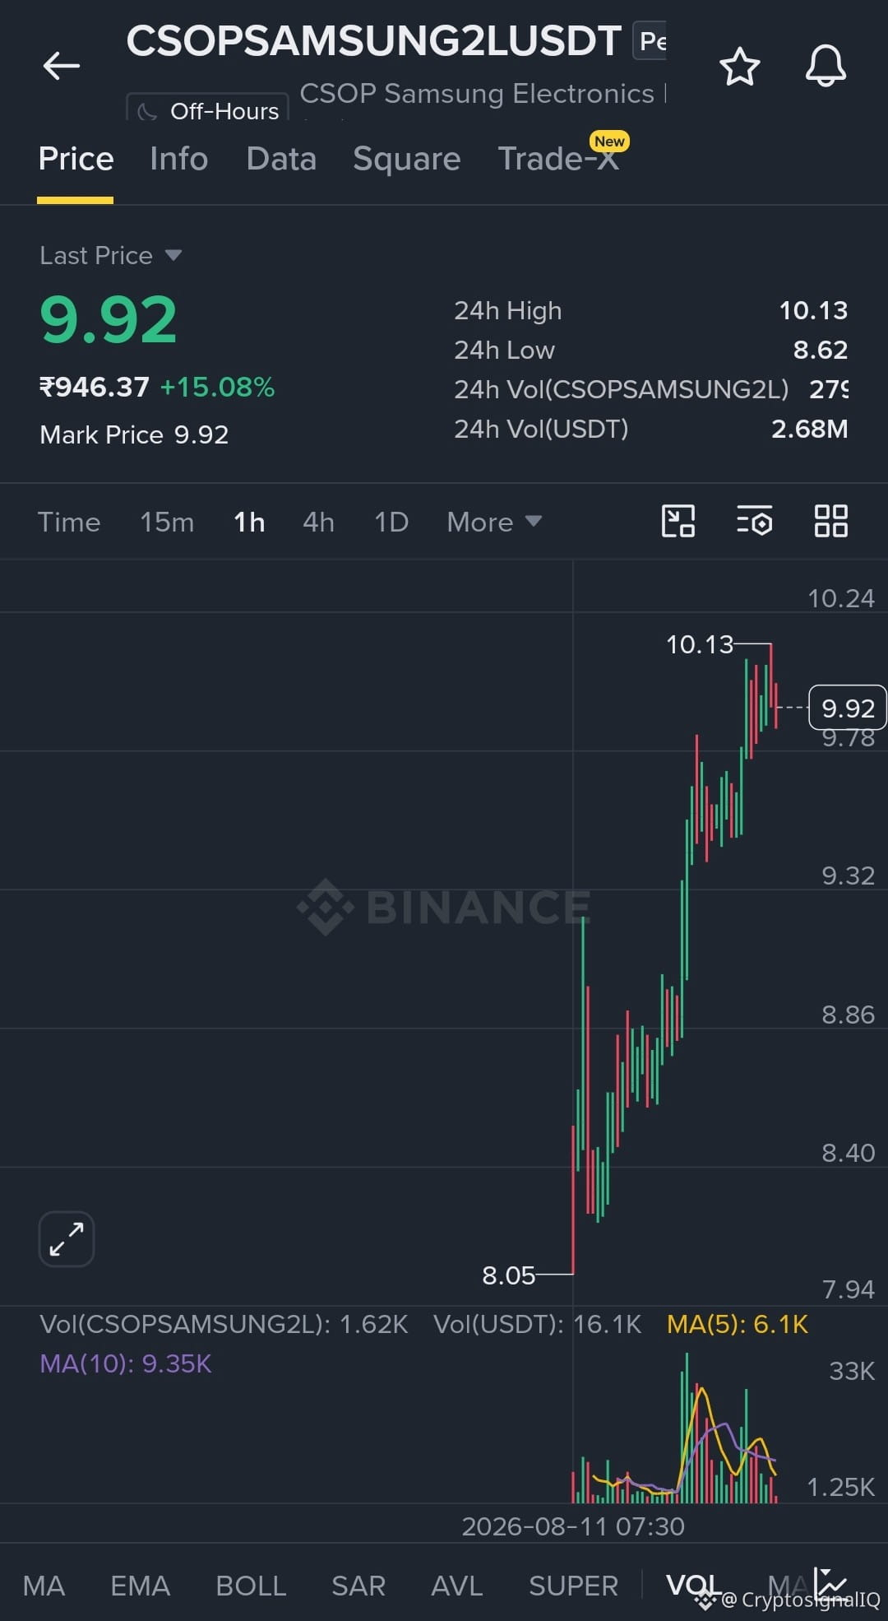Enable the BOLL indicator overlay
The width and height of the screenshot is (888, 1621).
tap(251, 1586)
